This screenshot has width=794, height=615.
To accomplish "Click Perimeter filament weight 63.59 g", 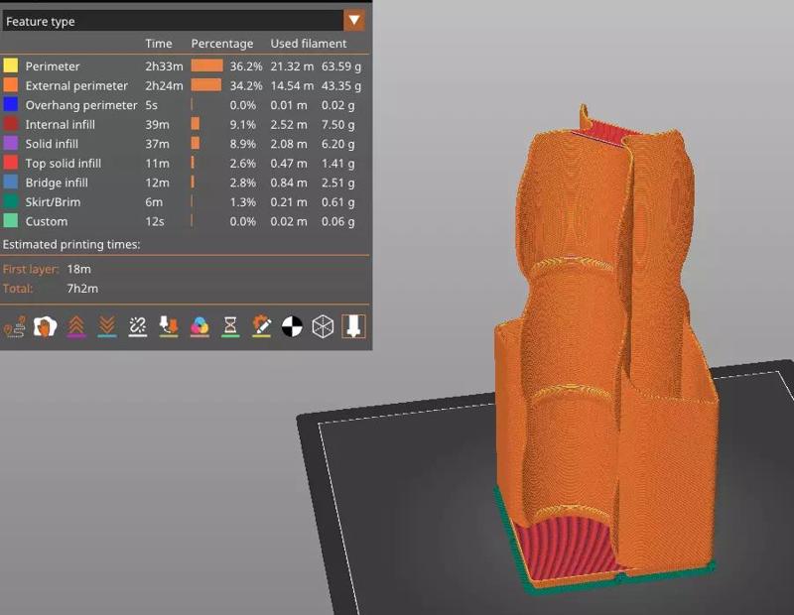I will pos(341,66).
